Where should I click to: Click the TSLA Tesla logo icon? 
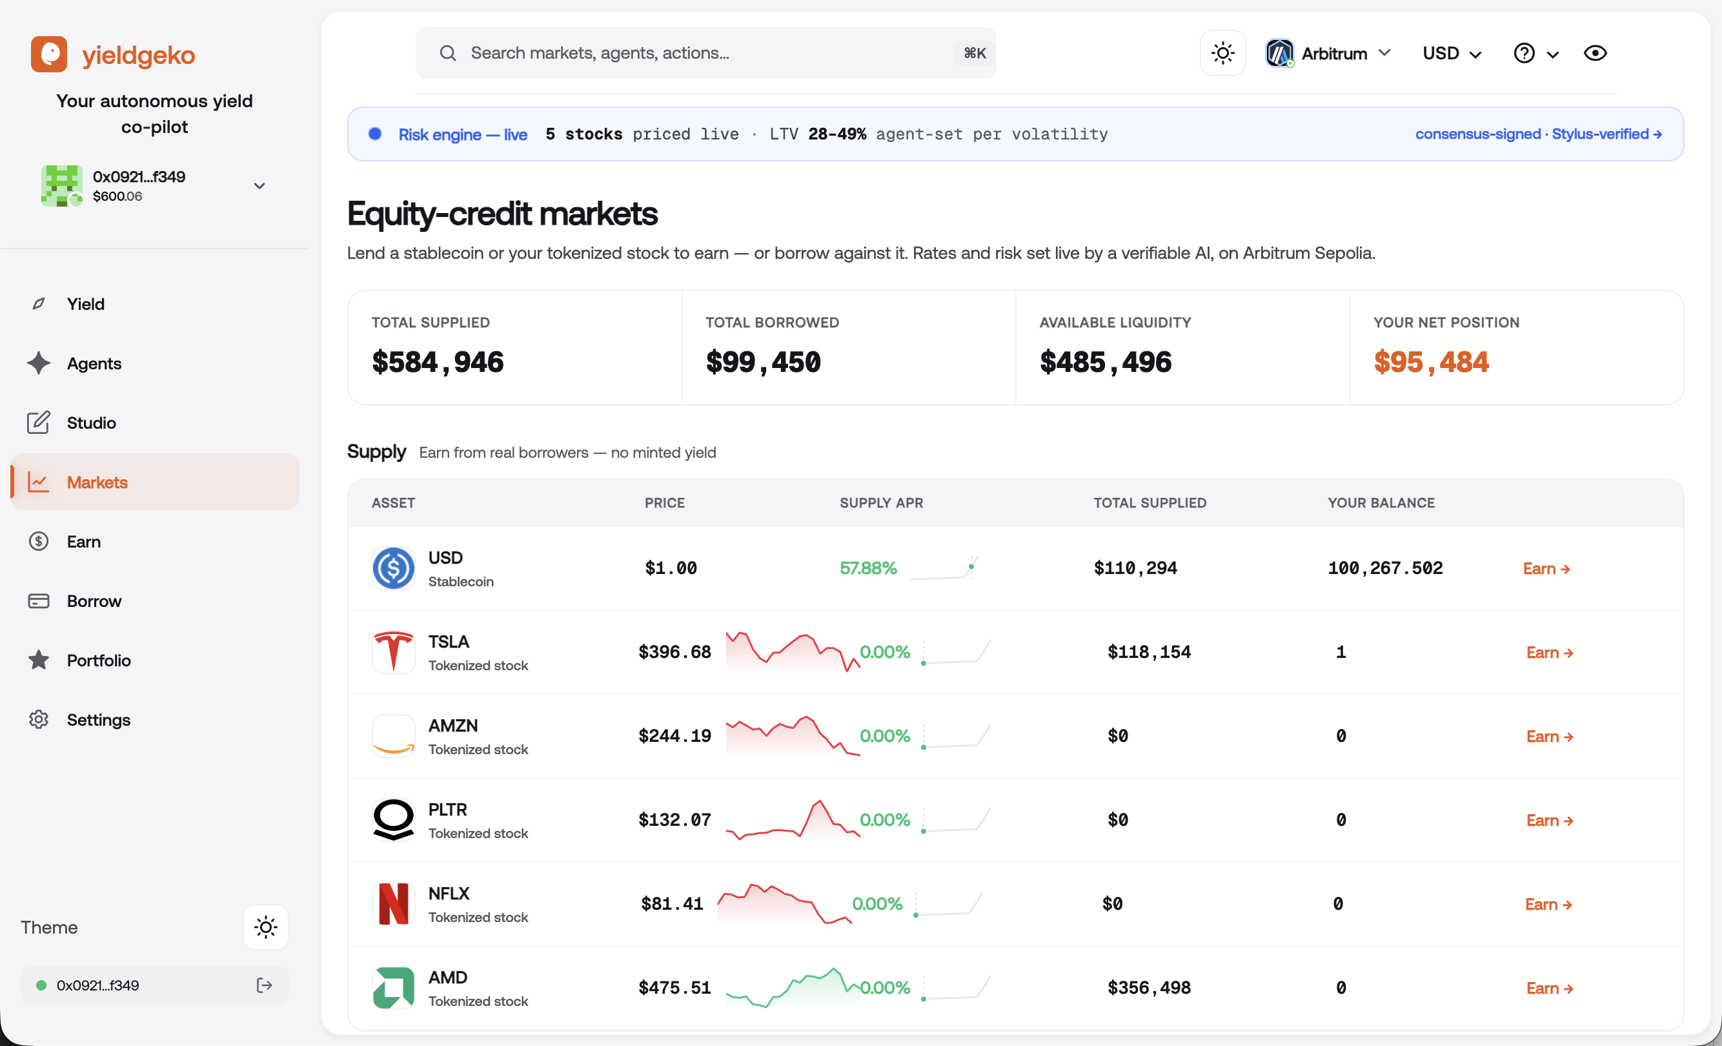394,651
